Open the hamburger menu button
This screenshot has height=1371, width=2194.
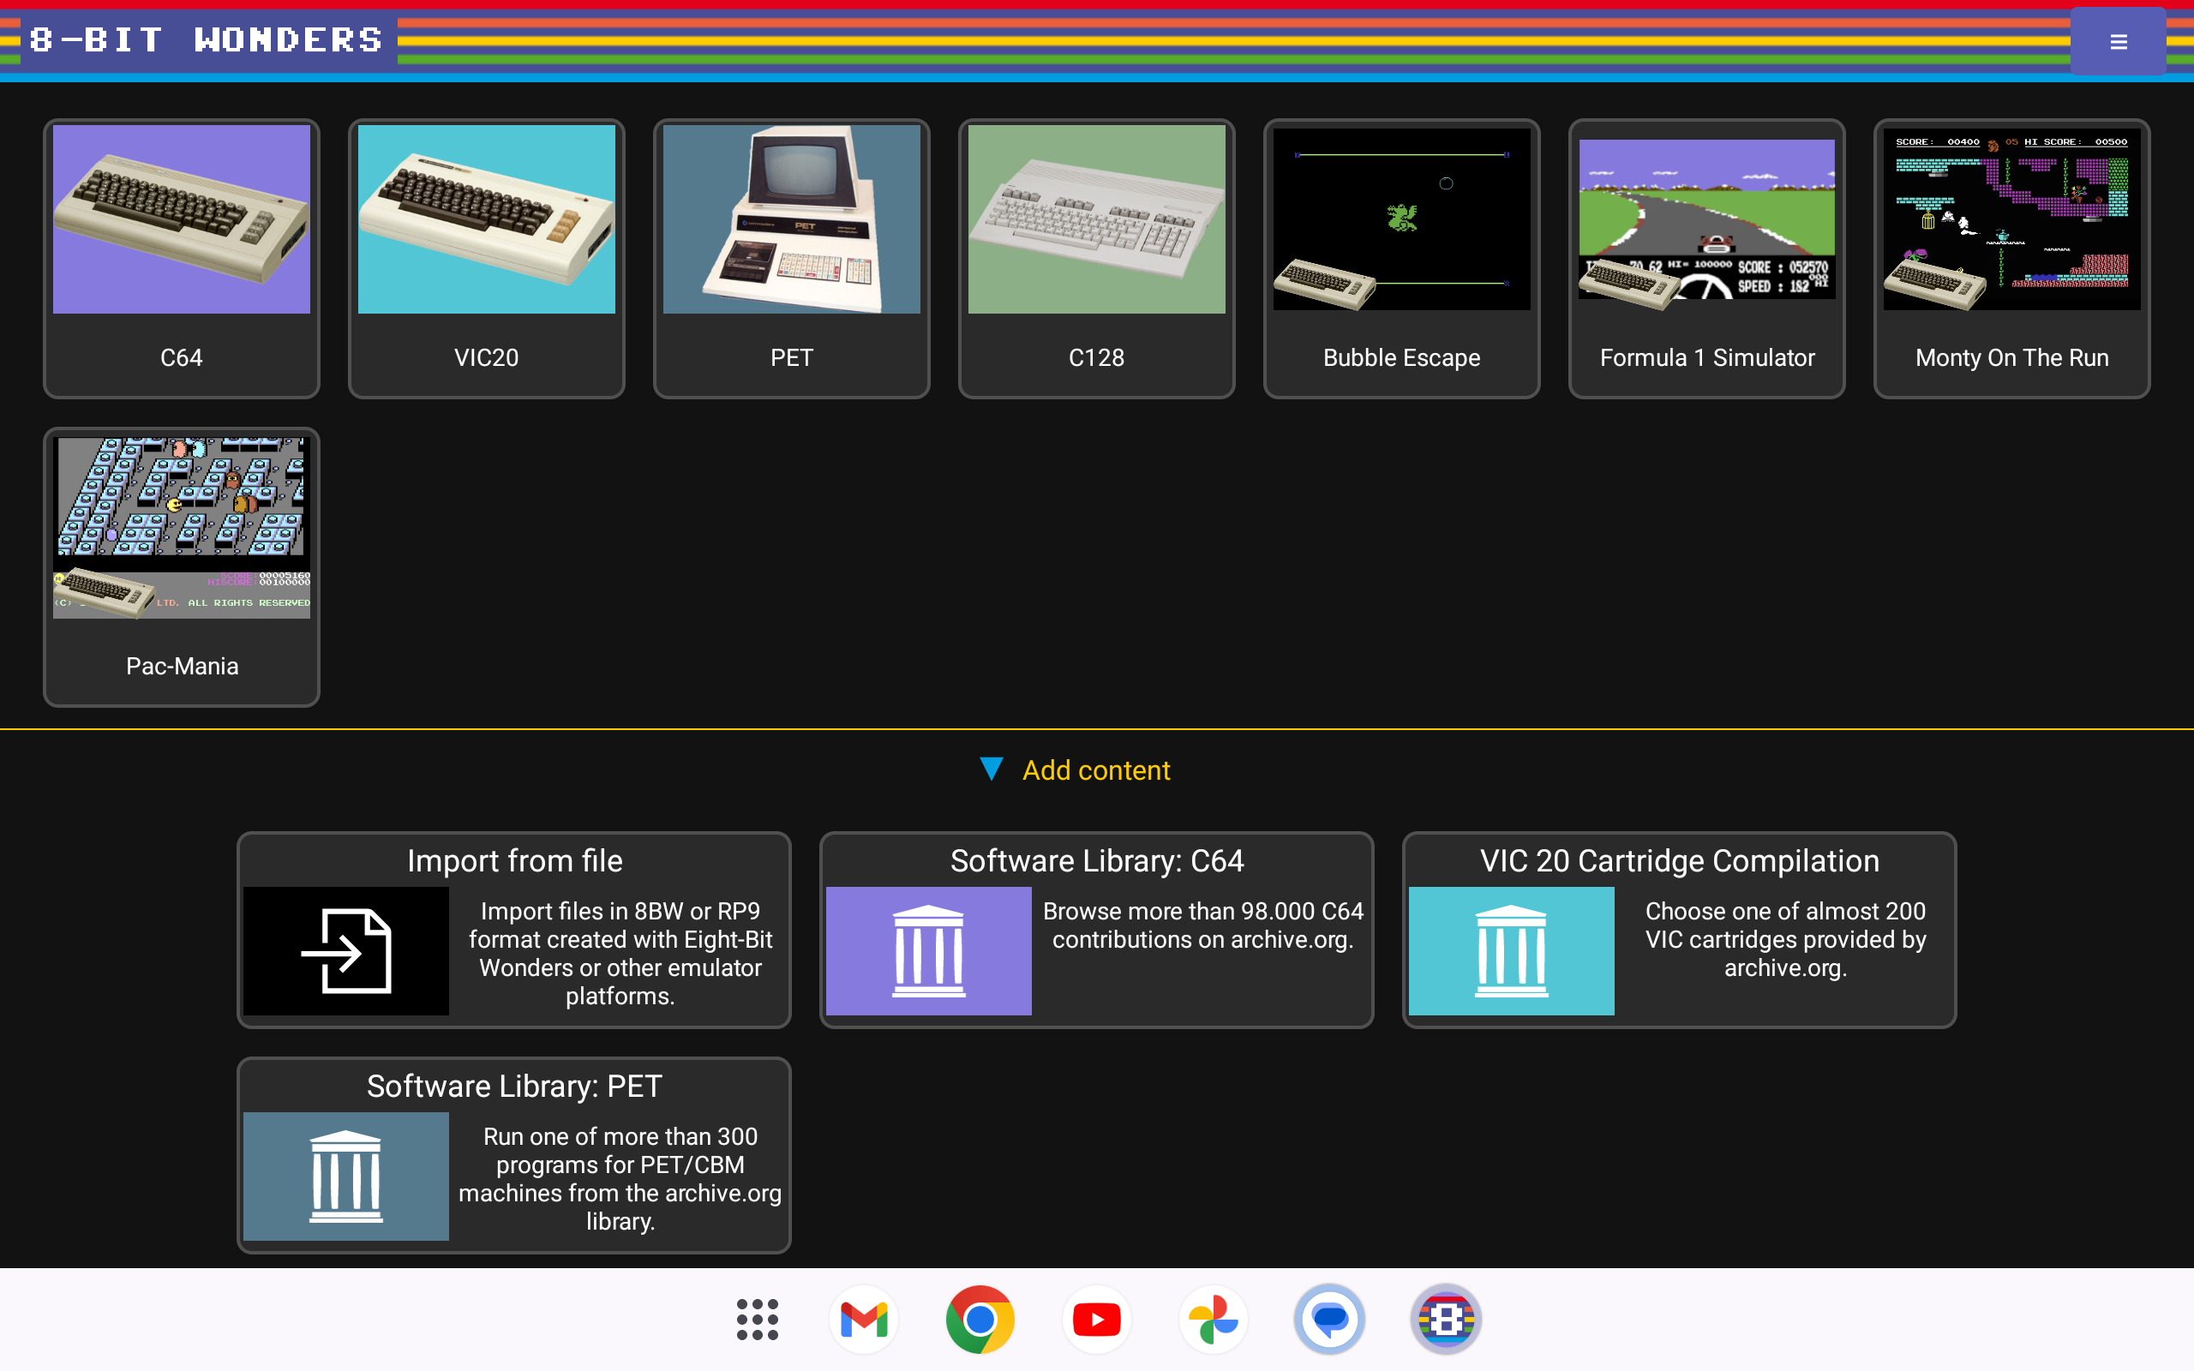[2117, 42]
